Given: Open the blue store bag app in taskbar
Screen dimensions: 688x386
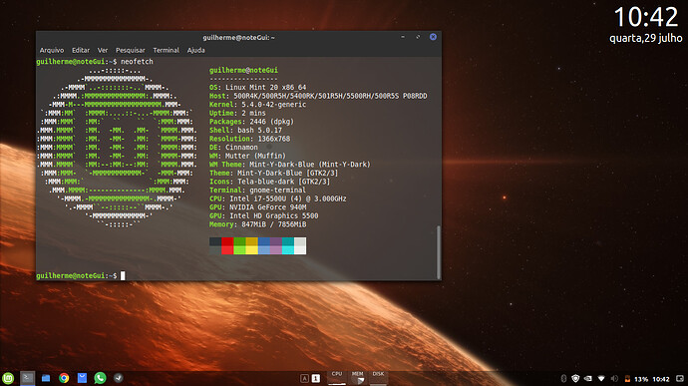Looking at the screenshot, I should (x=82, y=378).
